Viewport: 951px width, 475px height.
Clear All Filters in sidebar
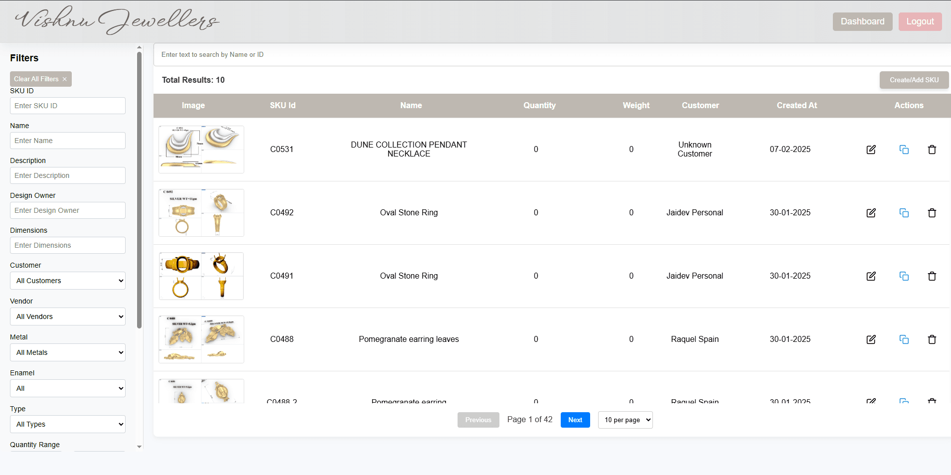(x=40, y=79)
